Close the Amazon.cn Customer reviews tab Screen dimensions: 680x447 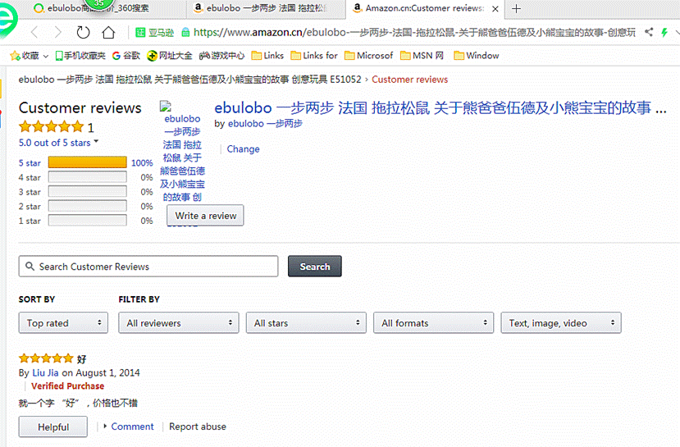coord(495,8)
